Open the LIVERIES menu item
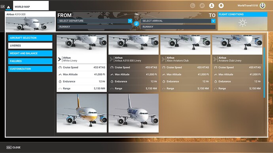The width and height of the screenshot is (273, 153). pos(30,46)
